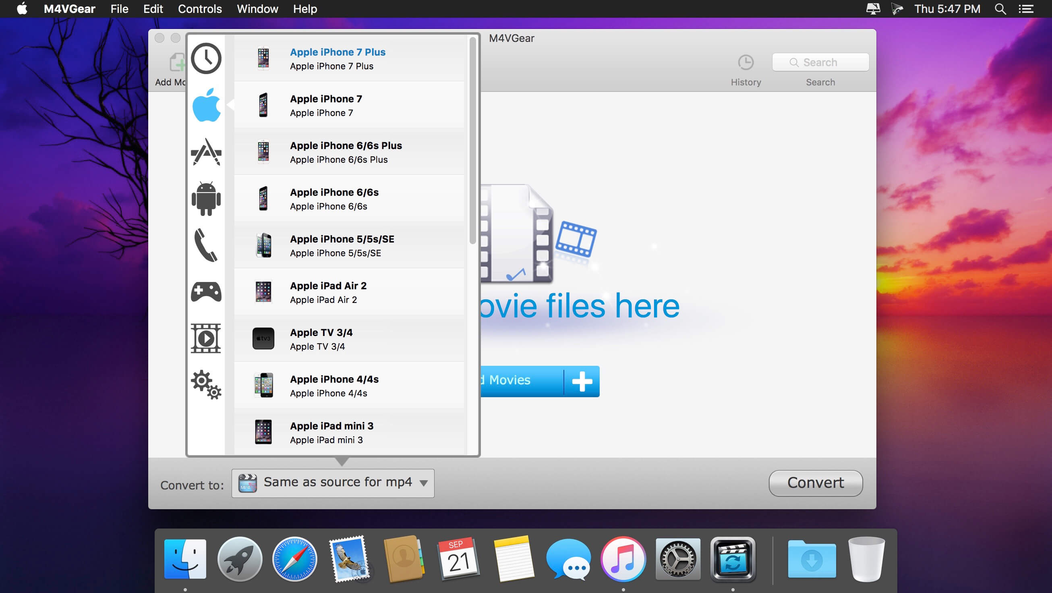Pick the Apple iPhone 5/5s/SE profile
The width and height of the screenshot is (1052, 593).
(349, 245)
